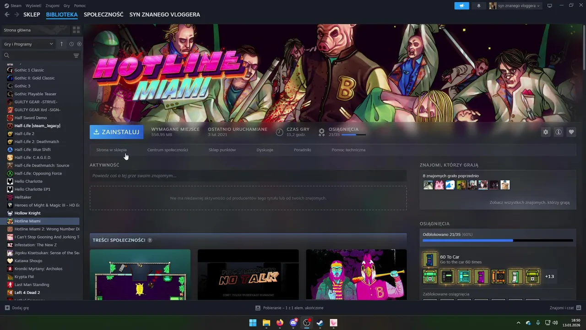Screen dimensions: 586x330
Task: Open downloads status Pobieranie bar
Action: 289,308
